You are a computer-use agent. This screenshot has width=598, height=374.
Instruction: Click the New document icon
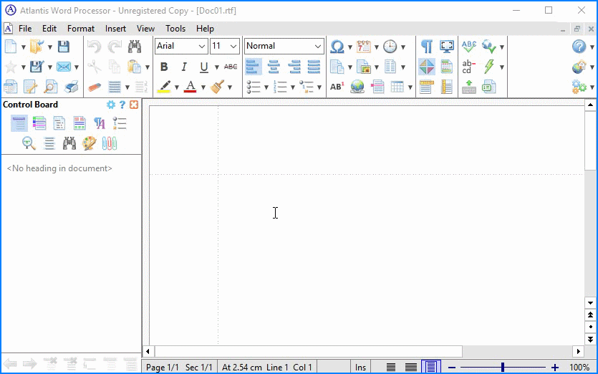pos(11,47)
